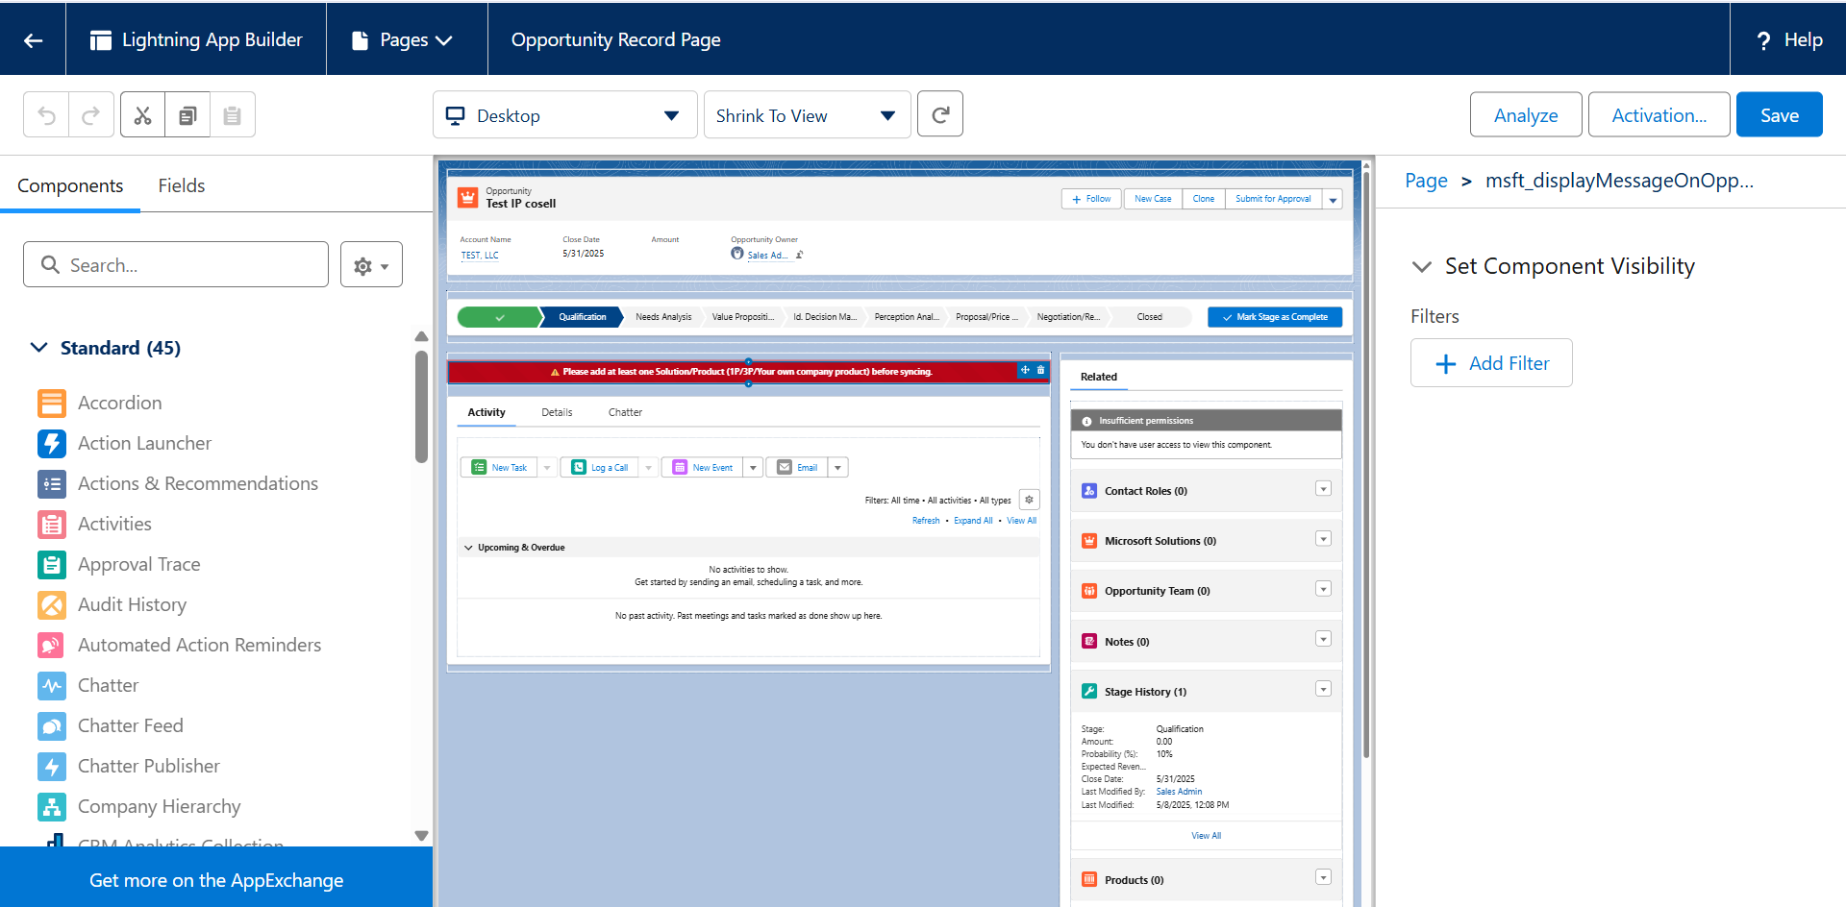The height and width of the screenshot is (907, 1846).
Task: Click the Refresh canvas icon
Action: click(x=939, y=115)
